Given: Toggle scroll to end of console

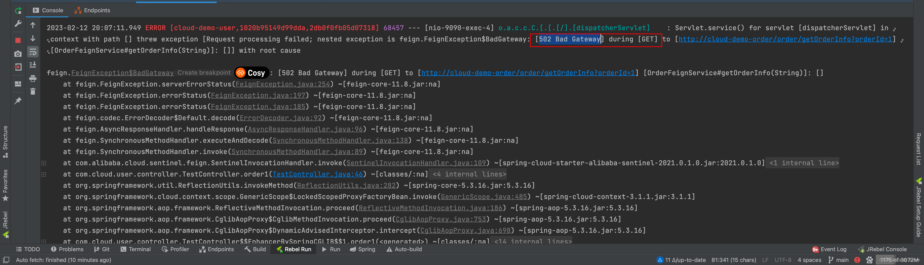Looking at the screenshot, I should [33, 65].
